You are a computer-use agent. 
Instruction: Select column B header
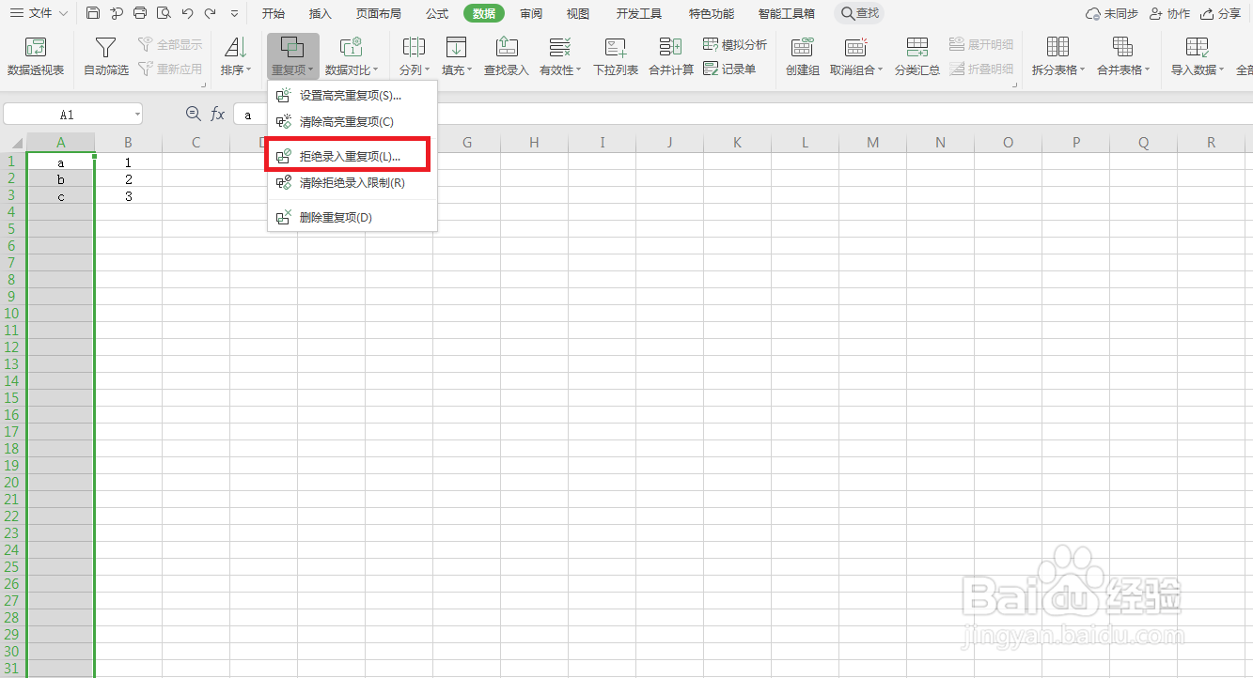128,143
